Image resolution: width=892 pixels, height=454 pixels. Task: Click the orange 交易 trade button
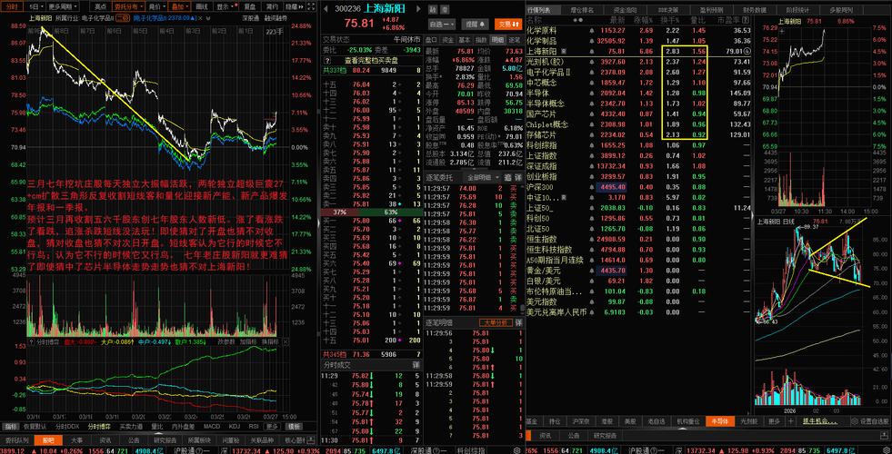click(506, 25)
